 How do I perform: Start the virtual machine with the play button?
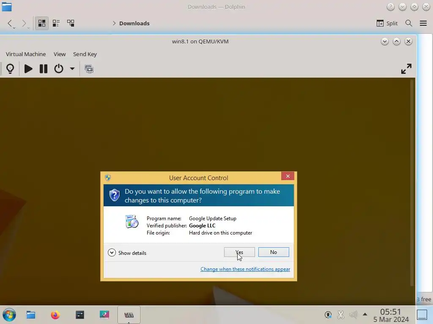click(x=28, y=69)
